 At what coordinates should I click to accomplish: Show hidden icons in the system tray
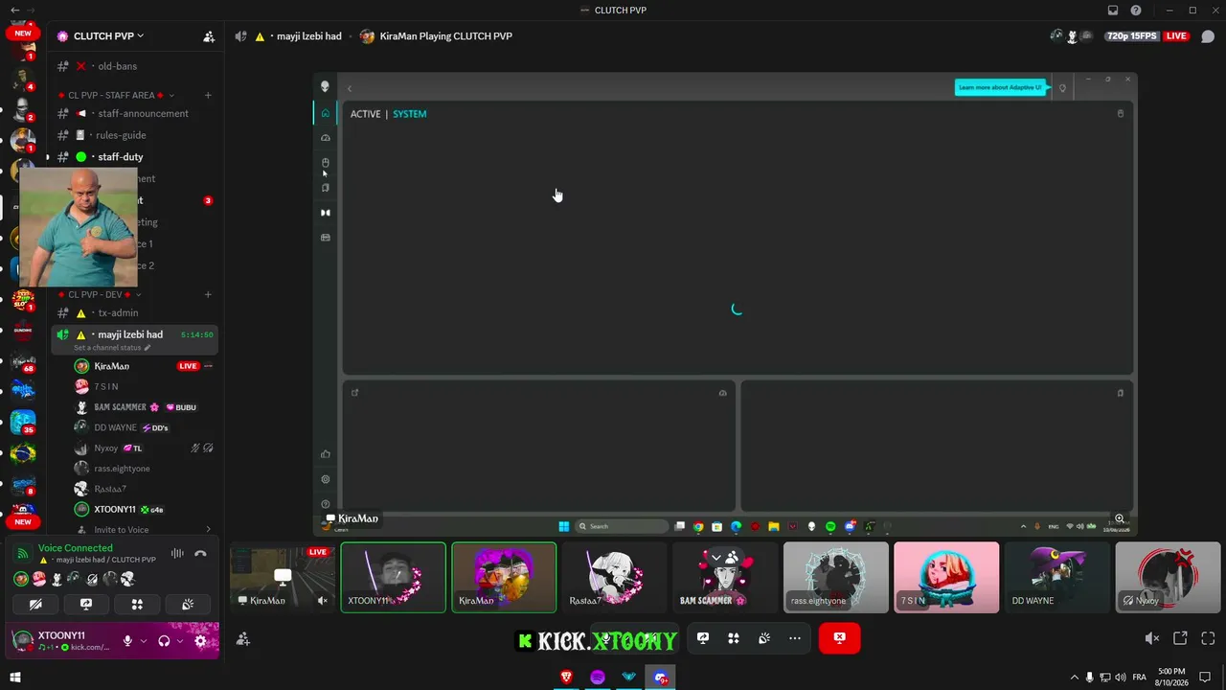click(x=1075, y=678)
